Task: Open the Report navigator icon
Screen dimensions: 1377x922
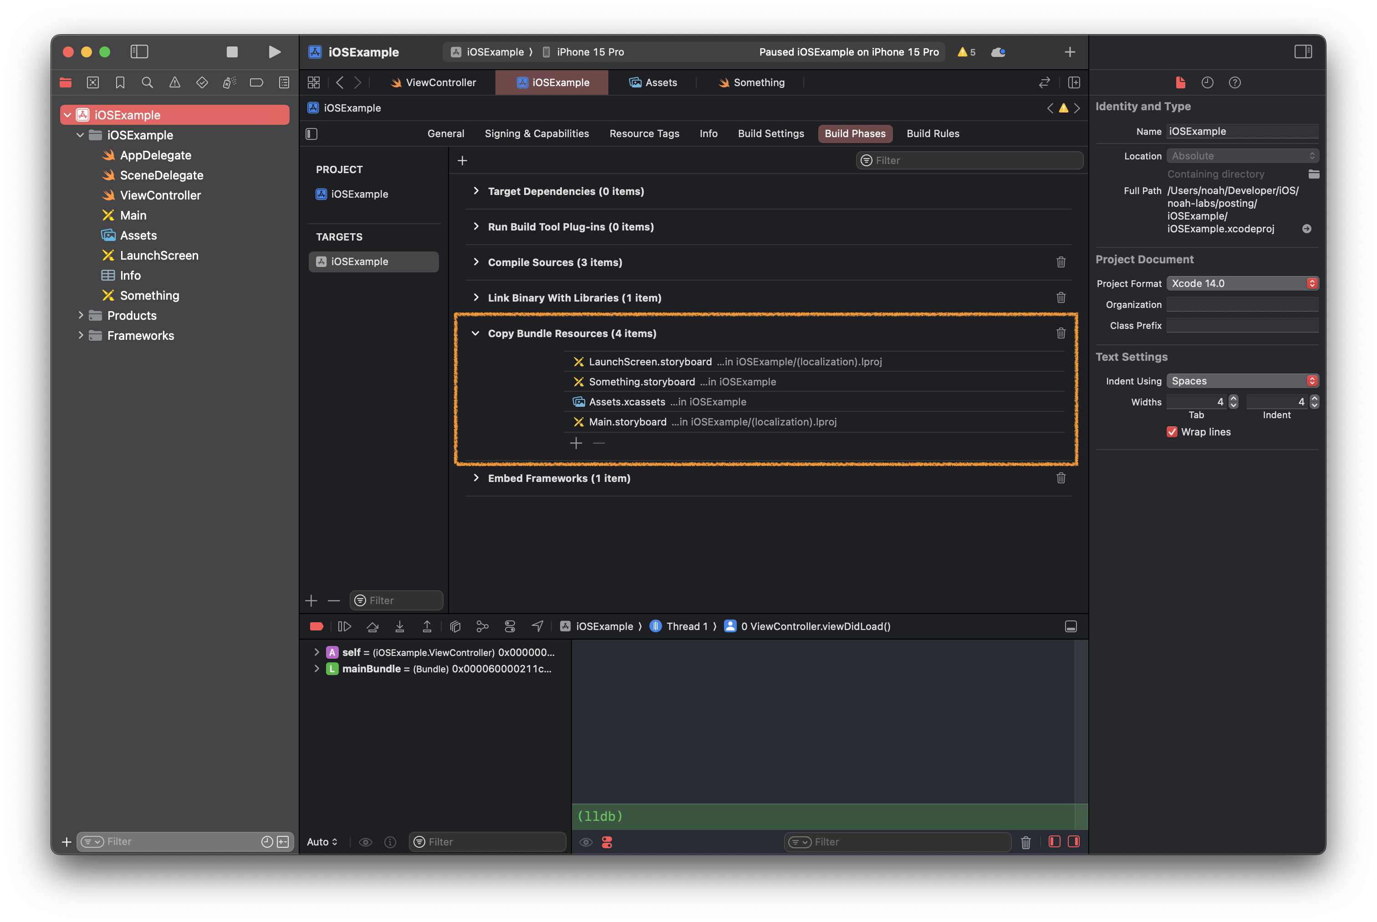Action: 284,83
